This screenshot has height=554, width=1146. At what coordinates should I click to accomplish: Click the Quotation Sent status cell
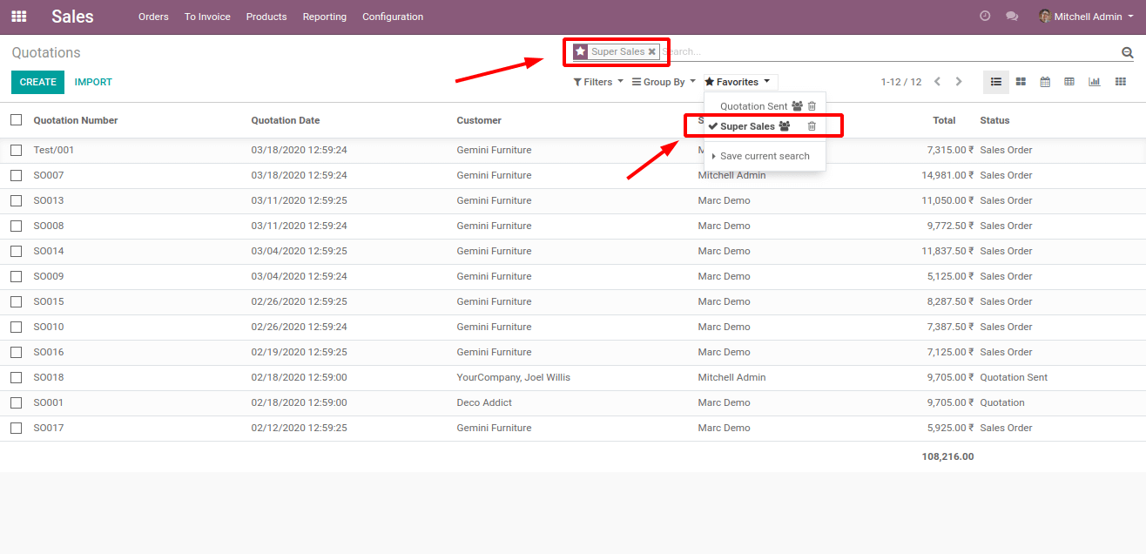pos(1014,377)
